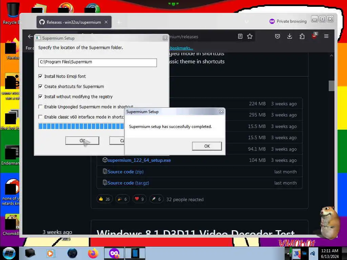The height and width of the screenshot is (260, 347).
Task: Click the scroll up arrow of the page
Action: coord(331,56)
